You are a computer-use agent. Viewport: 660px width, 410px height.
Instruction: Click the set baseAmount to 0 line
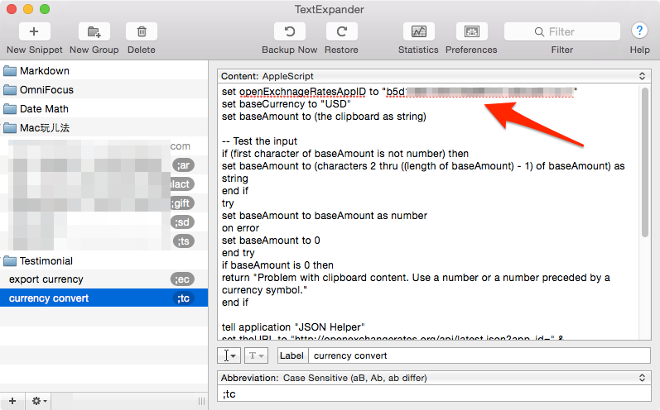(x=271, y=241)
